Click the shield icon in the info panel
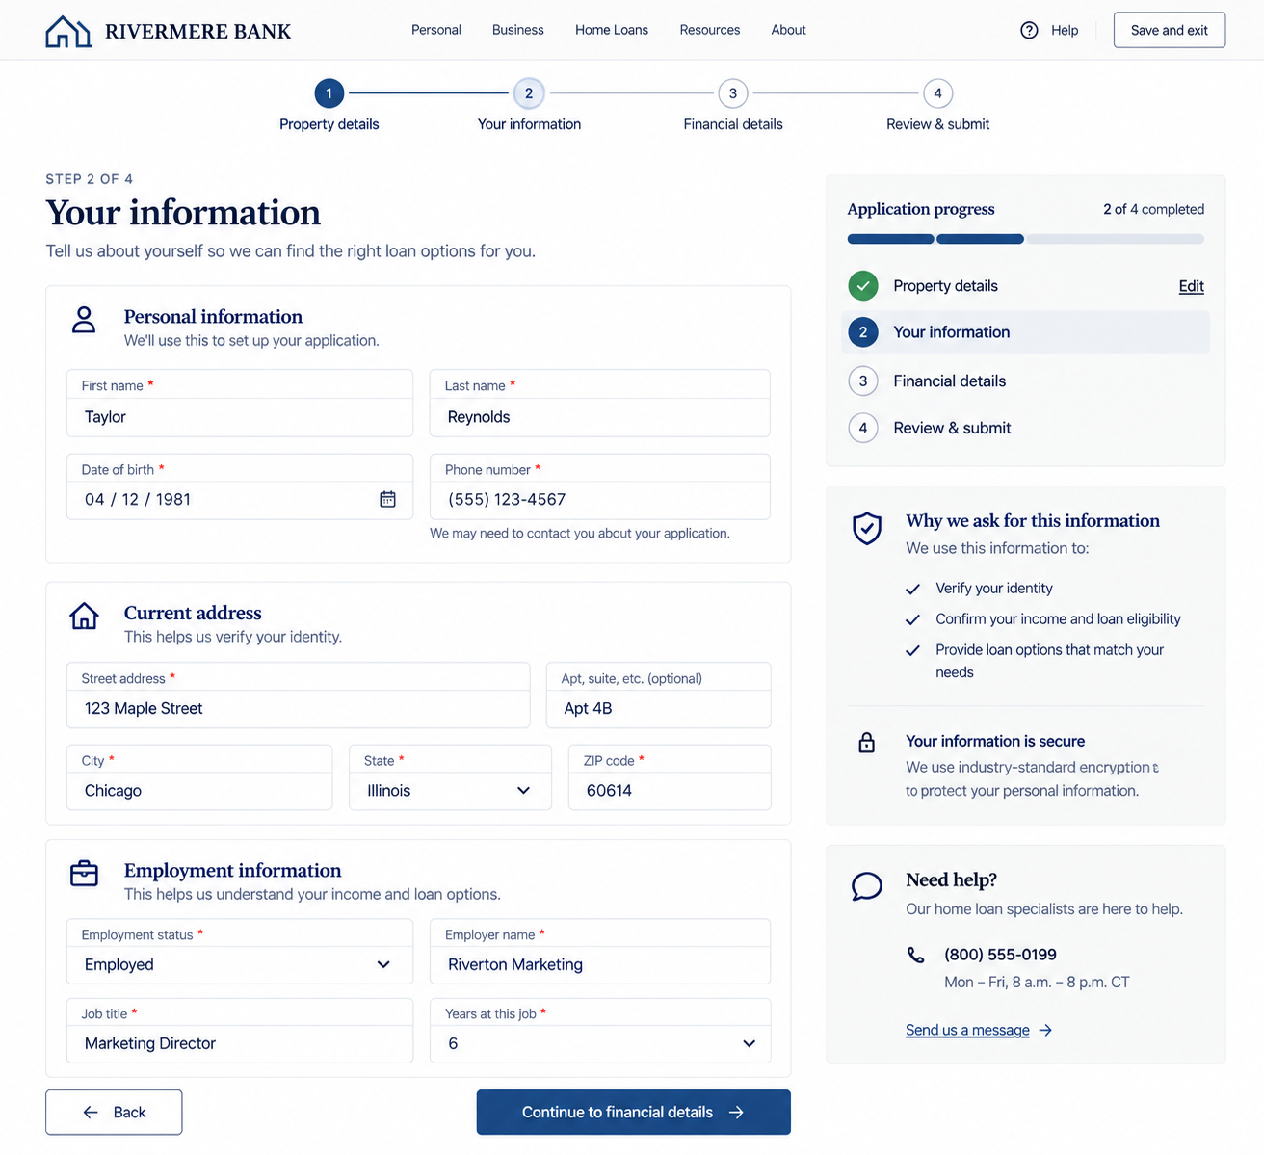 click(x=867, y=528)
